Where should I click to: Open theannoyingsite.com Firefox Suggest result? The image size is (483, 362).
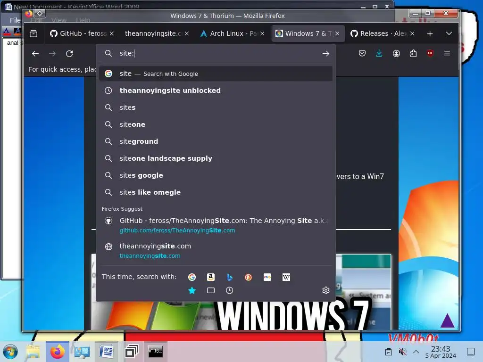216,251
